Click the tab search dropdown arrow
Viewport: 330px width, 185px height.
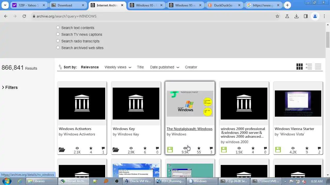[x=5, y=5]
